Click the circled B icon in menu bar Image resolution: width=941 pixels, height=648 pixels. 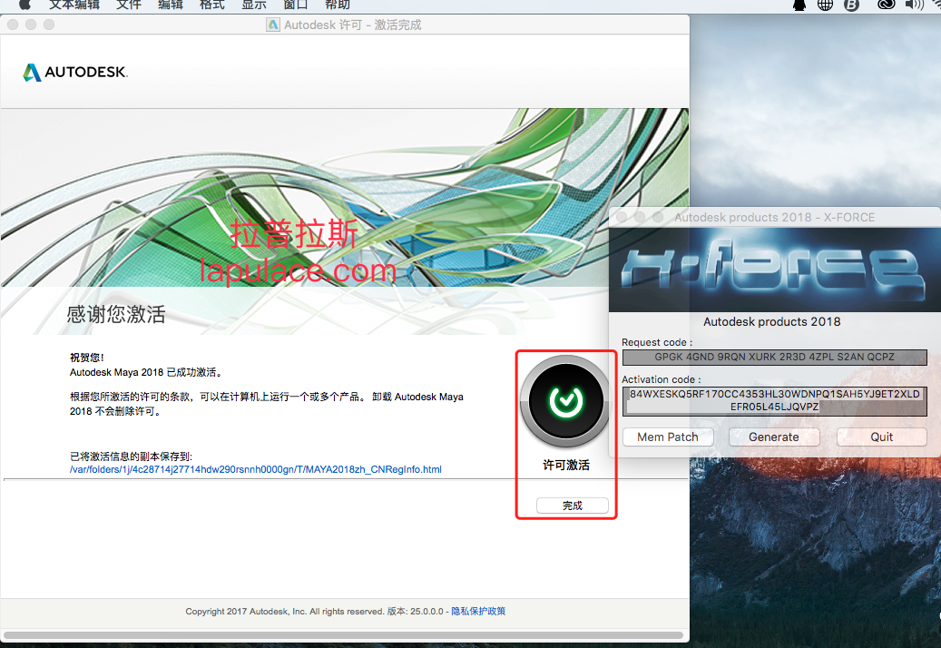point(851,5)
